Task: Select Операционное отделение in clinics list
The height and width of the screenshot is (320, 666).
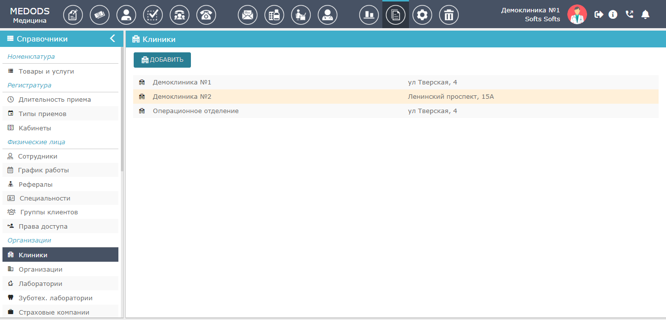Action: [x=195, y=111]
